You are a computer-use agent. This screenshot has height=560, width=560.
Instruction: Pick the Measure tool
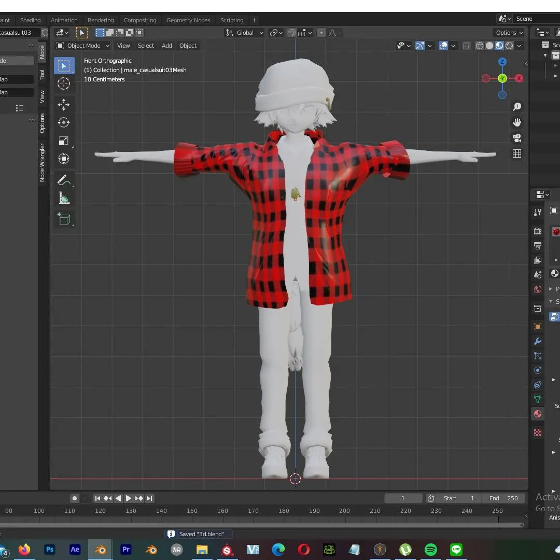pyautogui.click(x=64, y=198)
